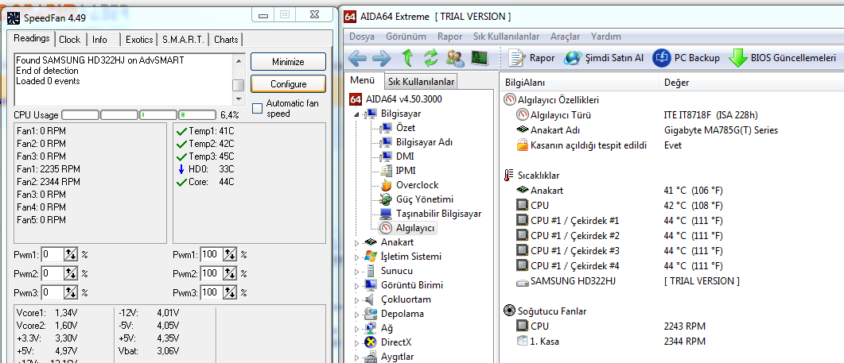844x363 pixels.
Task: Switch to Sık Kullanılanlar tab
Action: pos(421,82)
